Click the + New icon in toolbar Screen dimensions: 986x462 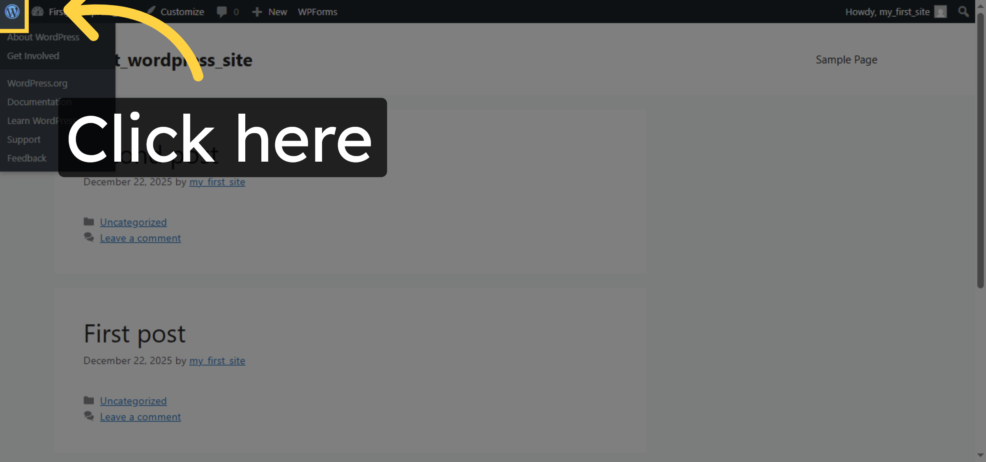(x=256, y=11)
